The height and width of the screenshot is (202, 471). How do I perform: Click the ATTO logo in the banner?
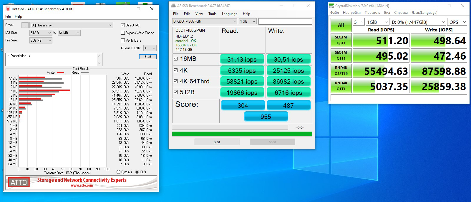[19, 182]
